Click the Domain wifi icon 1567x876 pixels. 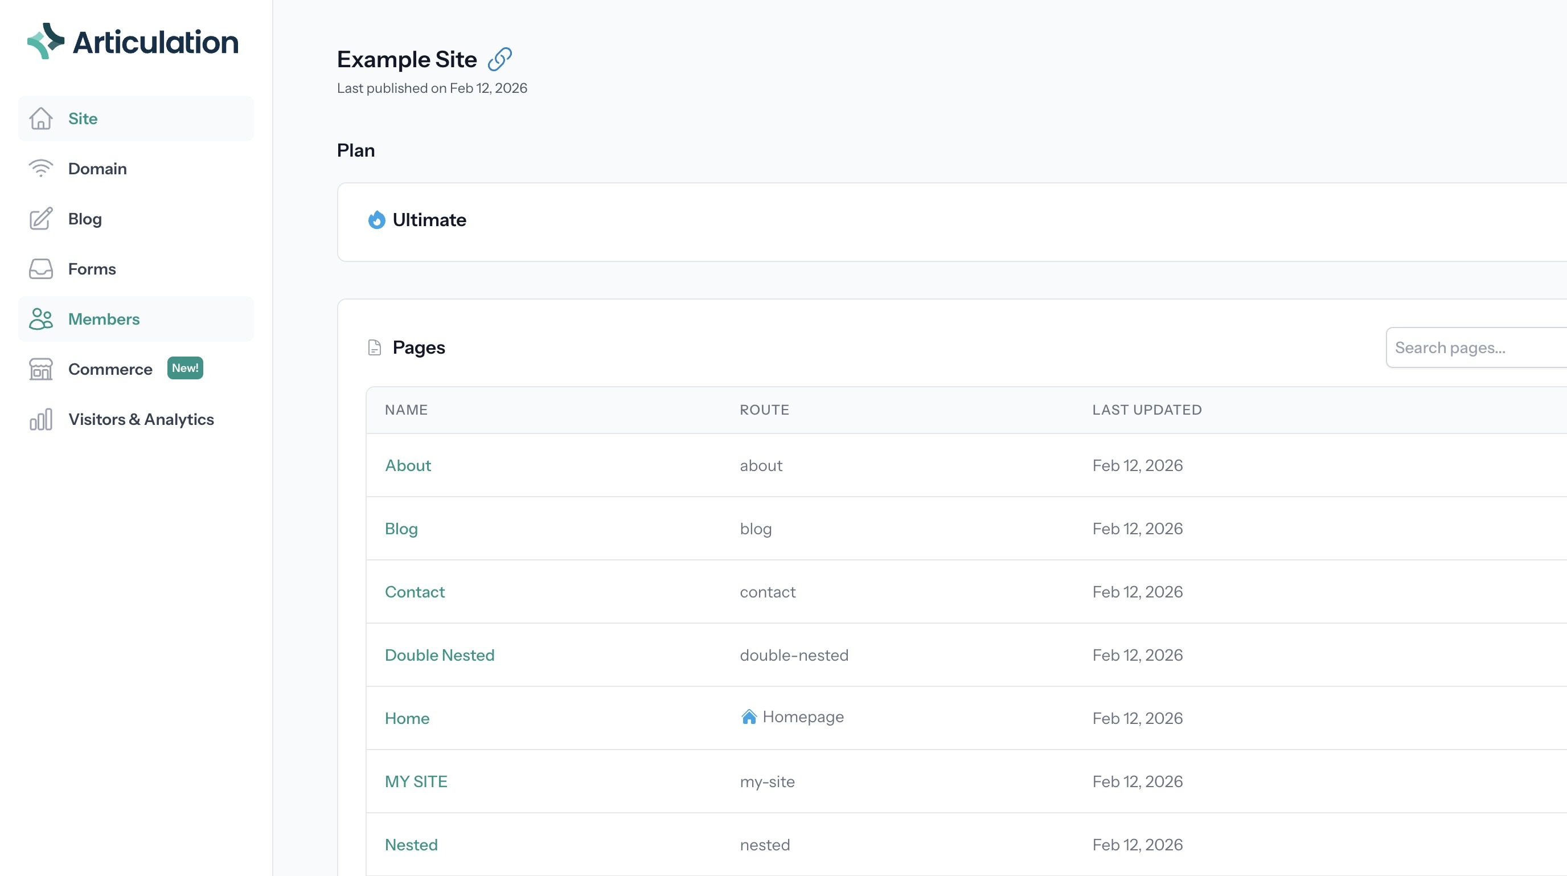(x=41, y=169)
